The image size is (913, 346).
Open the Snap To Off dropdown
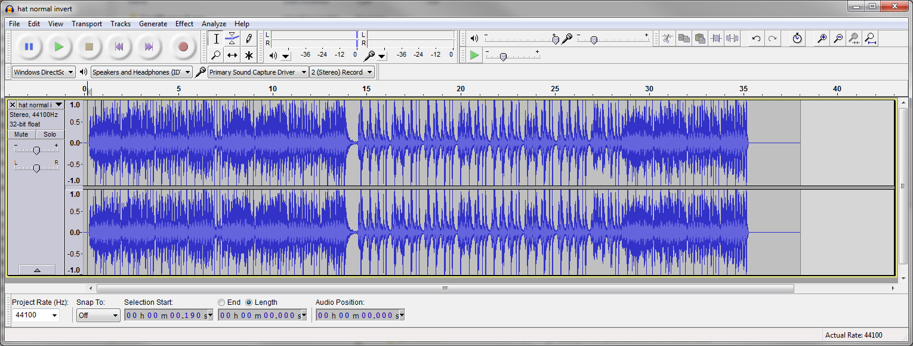pyautogui.click(x=98, y=315)
